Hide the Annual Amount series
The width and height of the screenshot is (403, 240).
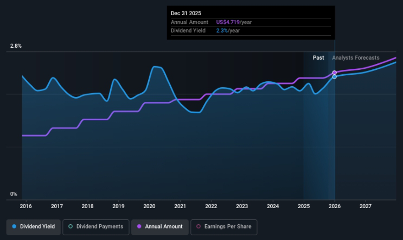pyautogui.click(x=159, y=226)
